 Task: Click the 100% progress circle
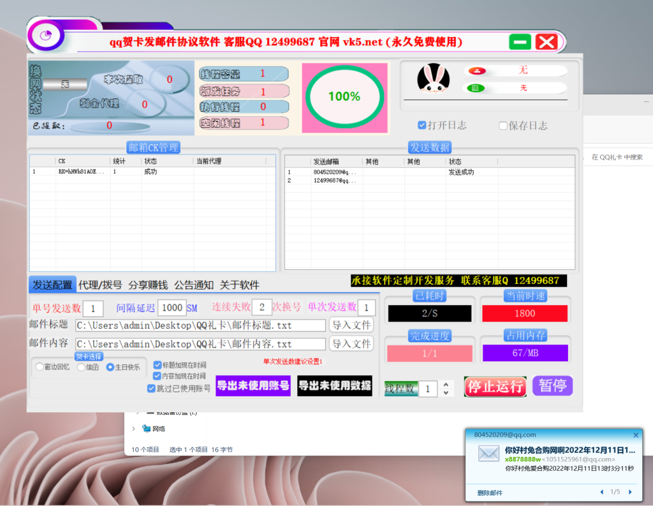[344, 97]
